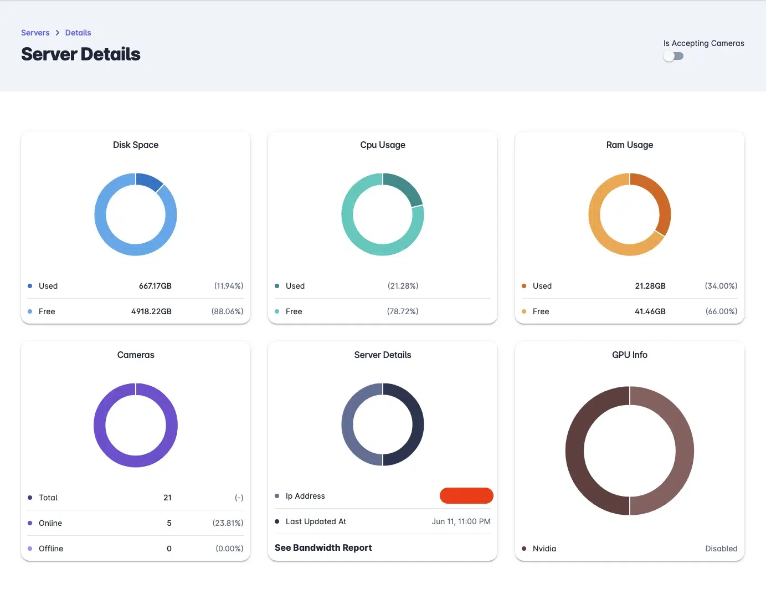The image size is (766, 599).
Task: Click the Offline legend dot in Cameras card
Action: (30, 549)
